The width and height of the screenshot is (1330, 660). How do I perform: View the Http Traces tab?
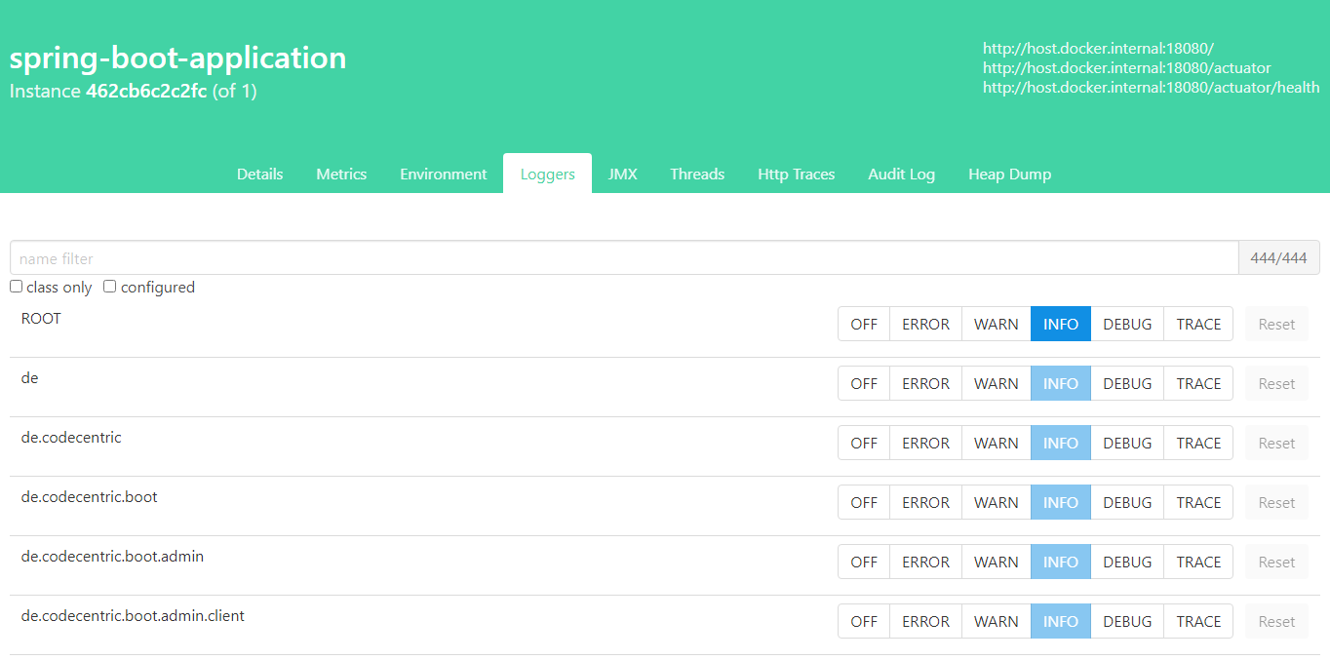point(796,174)
